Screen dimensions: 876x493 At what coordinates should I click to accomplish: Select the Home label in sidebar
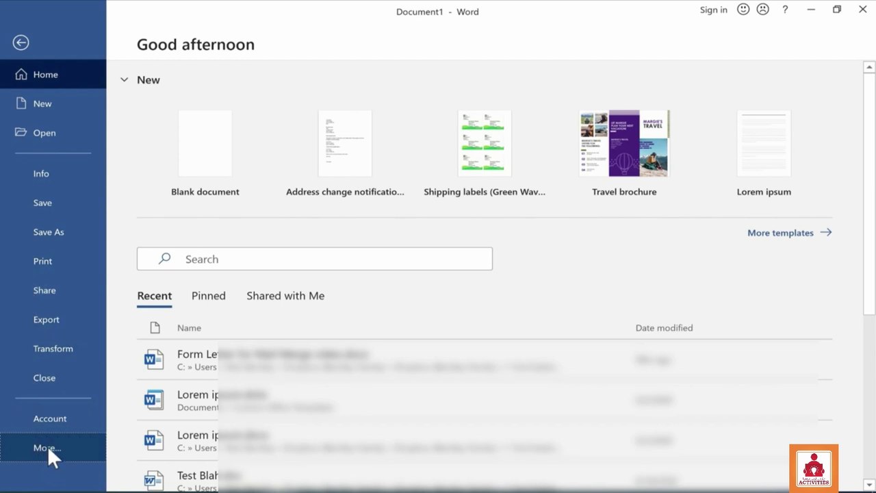point(46,75)
